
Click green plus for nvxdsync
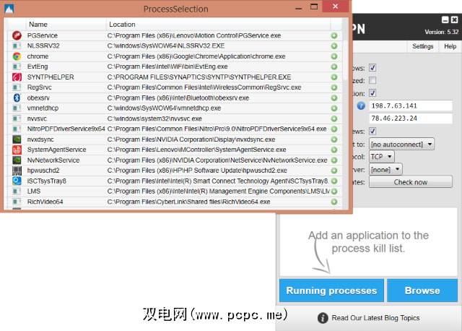click(x=334, y=139)
